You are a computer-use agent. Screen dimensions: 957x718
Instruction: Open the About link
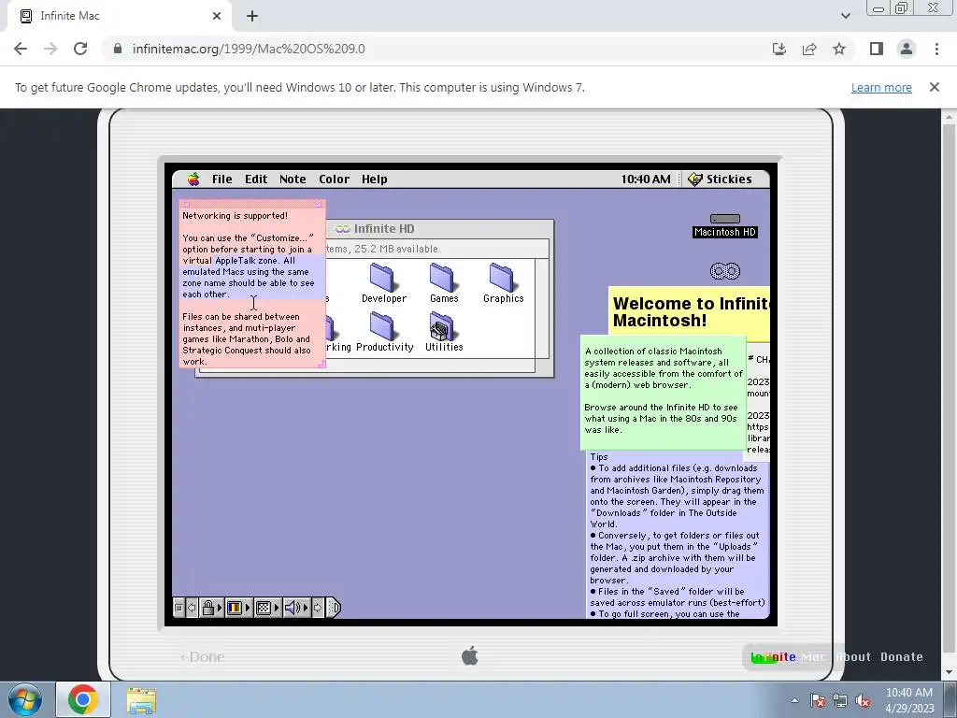tap(853, 657)
